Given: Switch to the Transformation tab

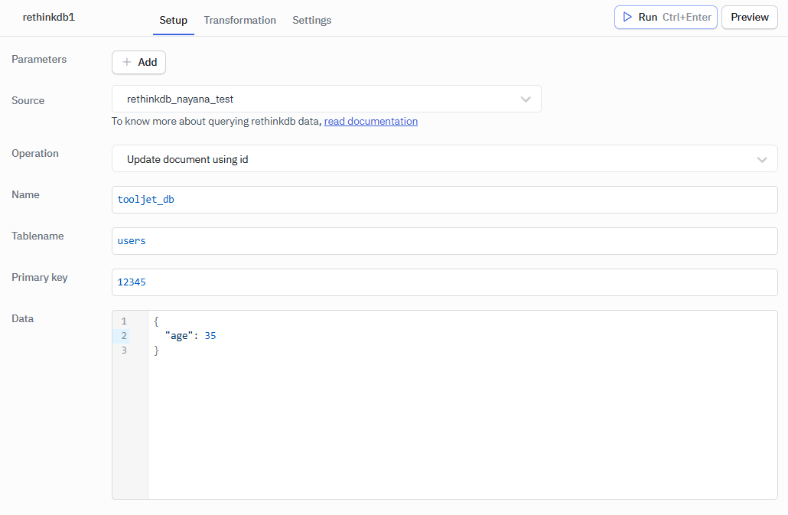Looking at the screenshot, I should coord(239,21).
